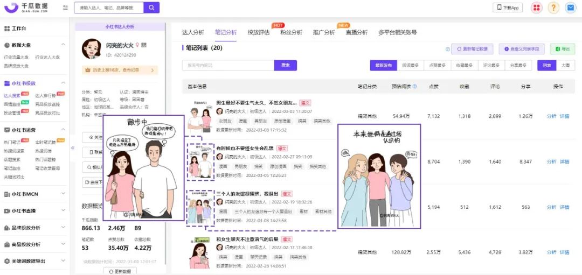Expand the 小红书MCN sidebar section
This screenshot has height=275, width=582.
63,194
